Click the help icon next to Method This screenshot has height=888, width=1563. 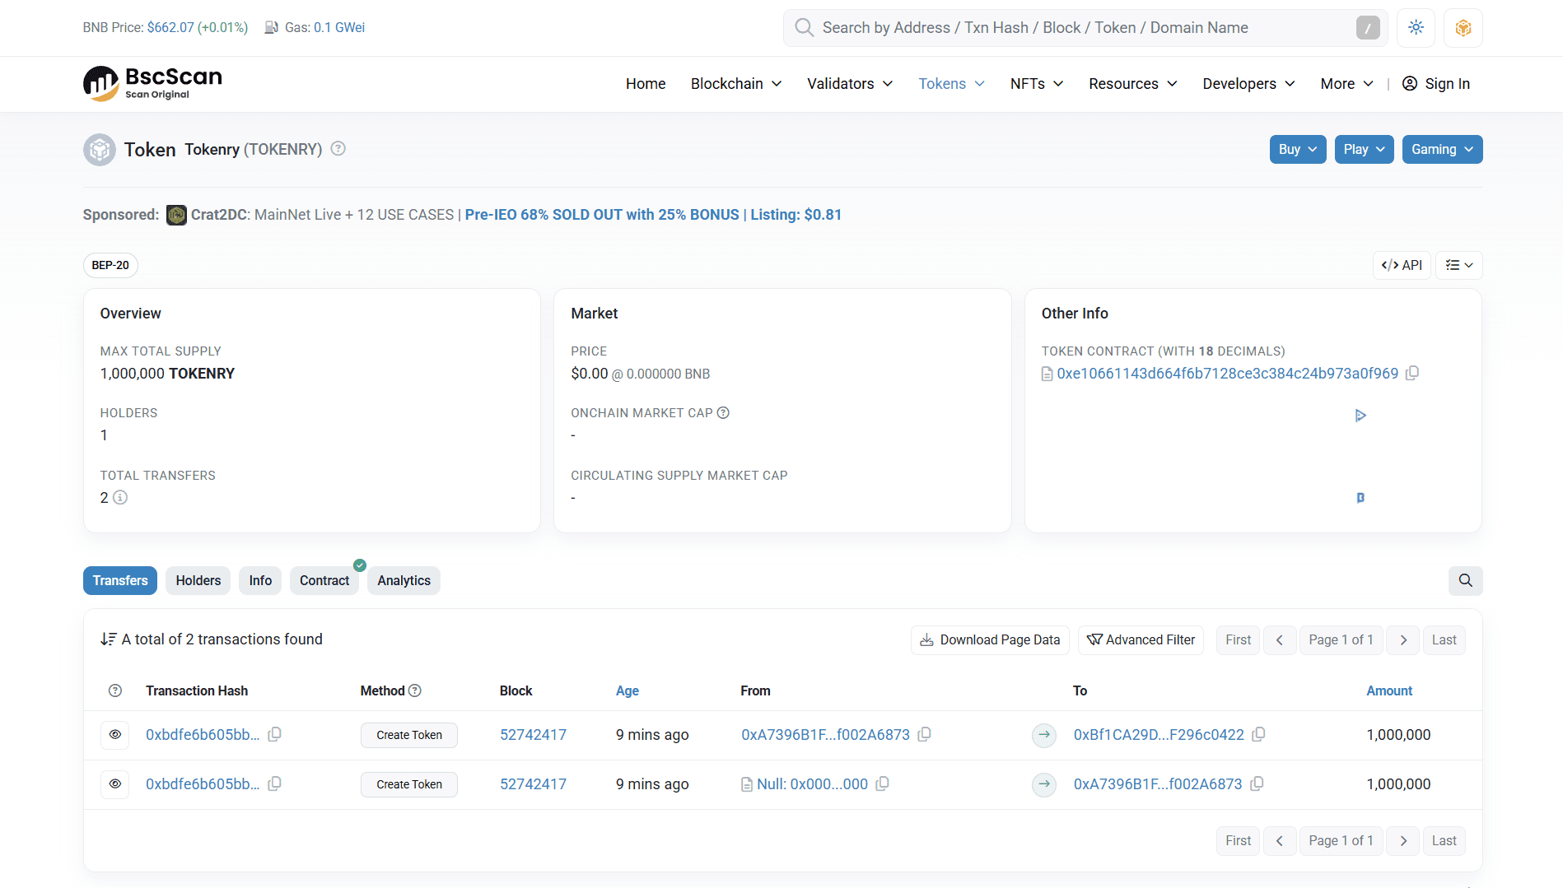(x=415, y=691)
